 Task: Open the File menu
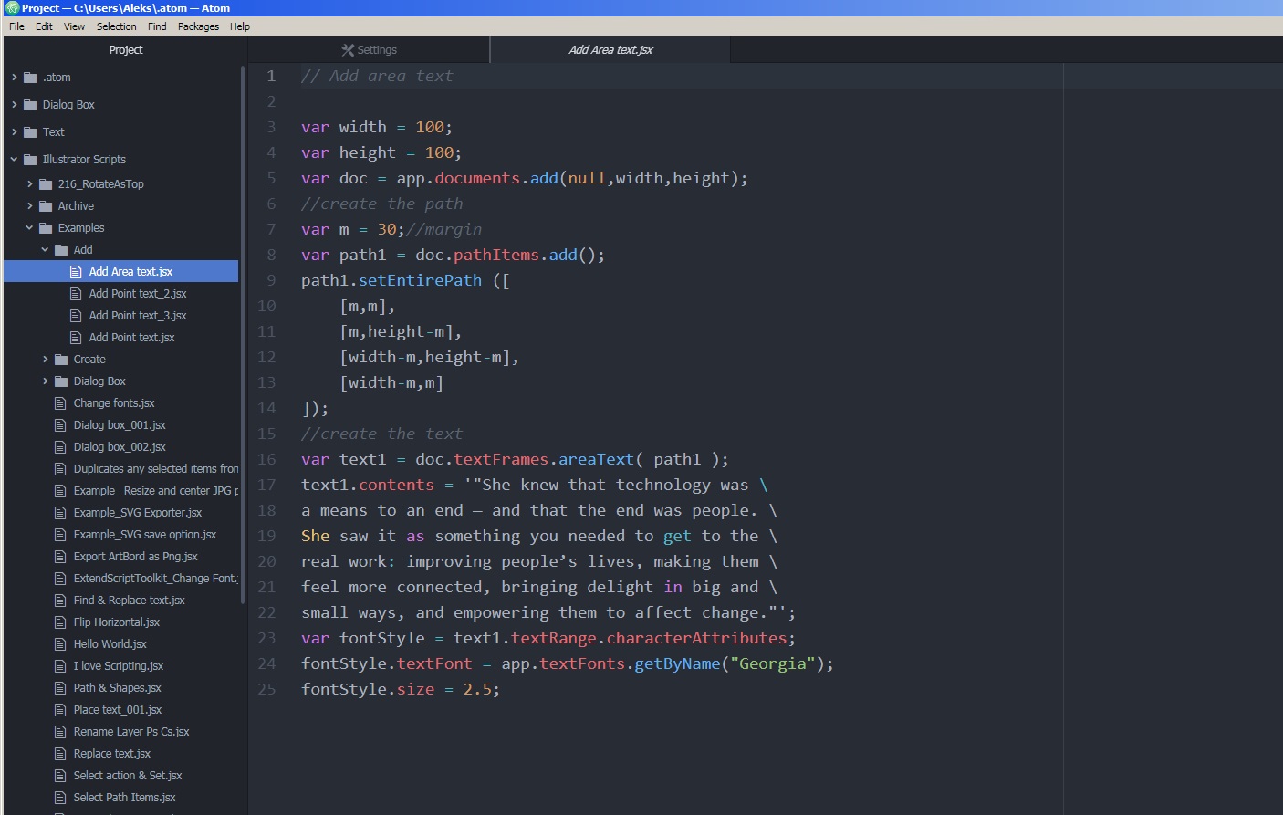tap(16, 26)
